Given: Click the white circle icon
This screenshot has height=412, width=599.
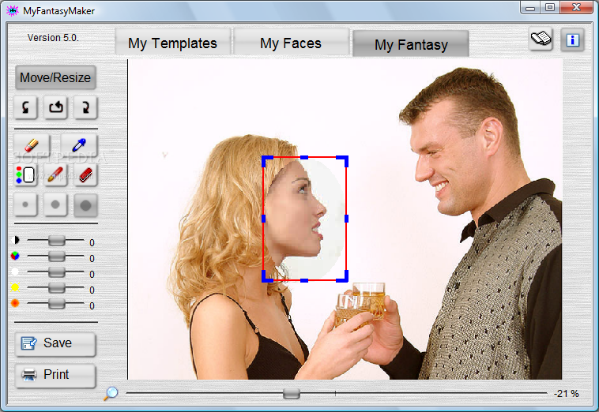Looking at the screenshot, I should click(x=15, y=272).
